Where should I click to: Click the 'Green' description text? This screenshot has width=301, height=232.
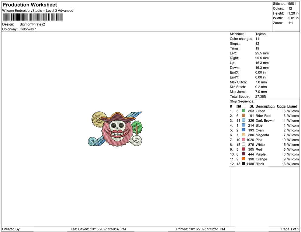(260, 111)
